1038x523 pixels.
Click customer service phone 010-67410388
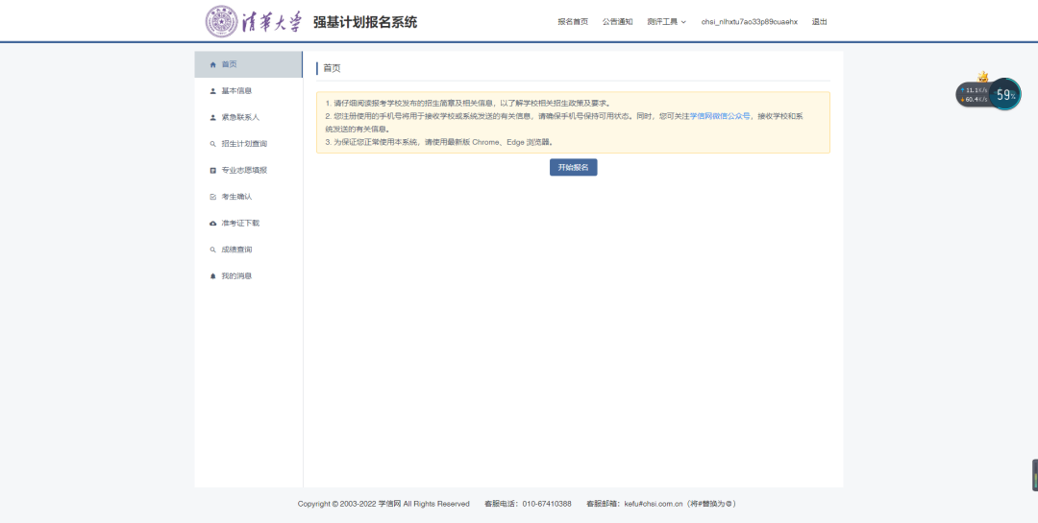(x=547, y=504)
